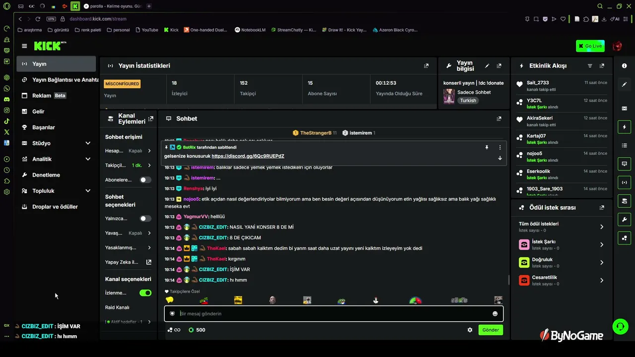
Task: Open the YouTube bookmark
Action: click(146, 30)
